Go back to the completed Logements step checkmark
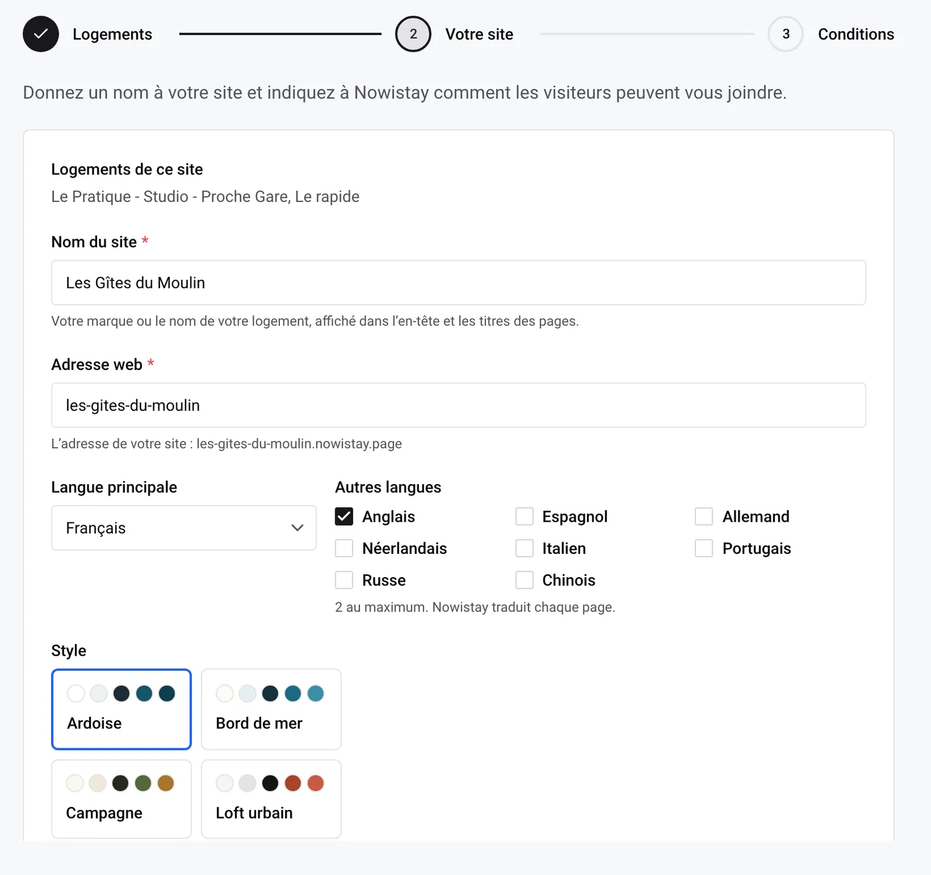931x875 pixels. (x=41, y=34)
